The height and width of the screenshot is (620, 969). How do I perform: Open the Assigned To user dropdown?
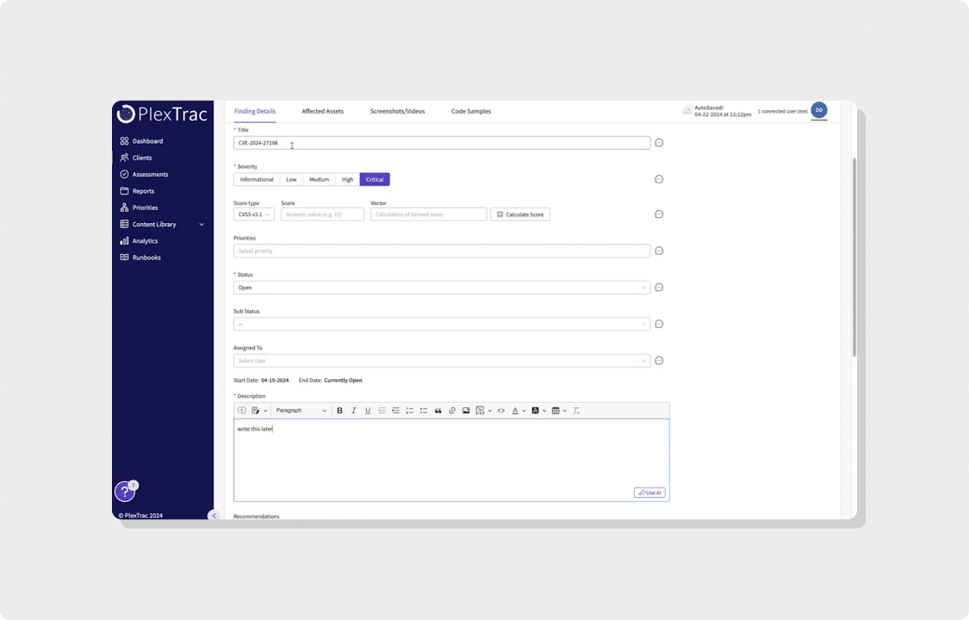tap(442, 361)
